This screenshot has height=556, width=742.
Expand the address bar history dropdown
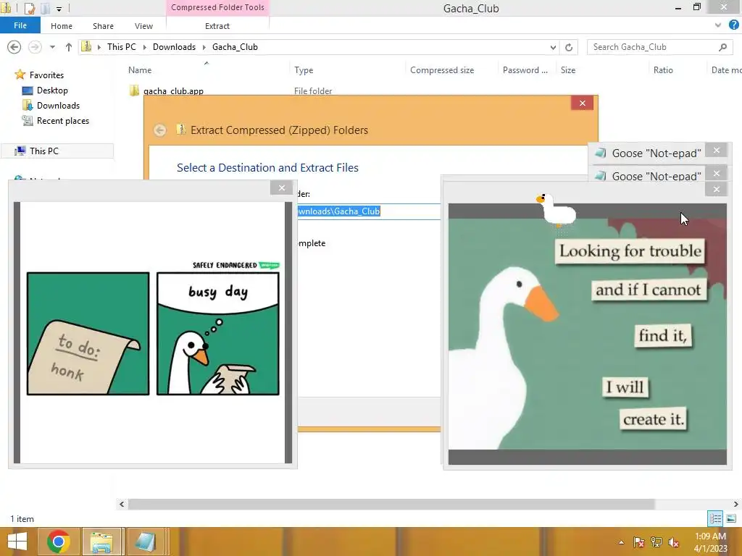click(553, 47)
